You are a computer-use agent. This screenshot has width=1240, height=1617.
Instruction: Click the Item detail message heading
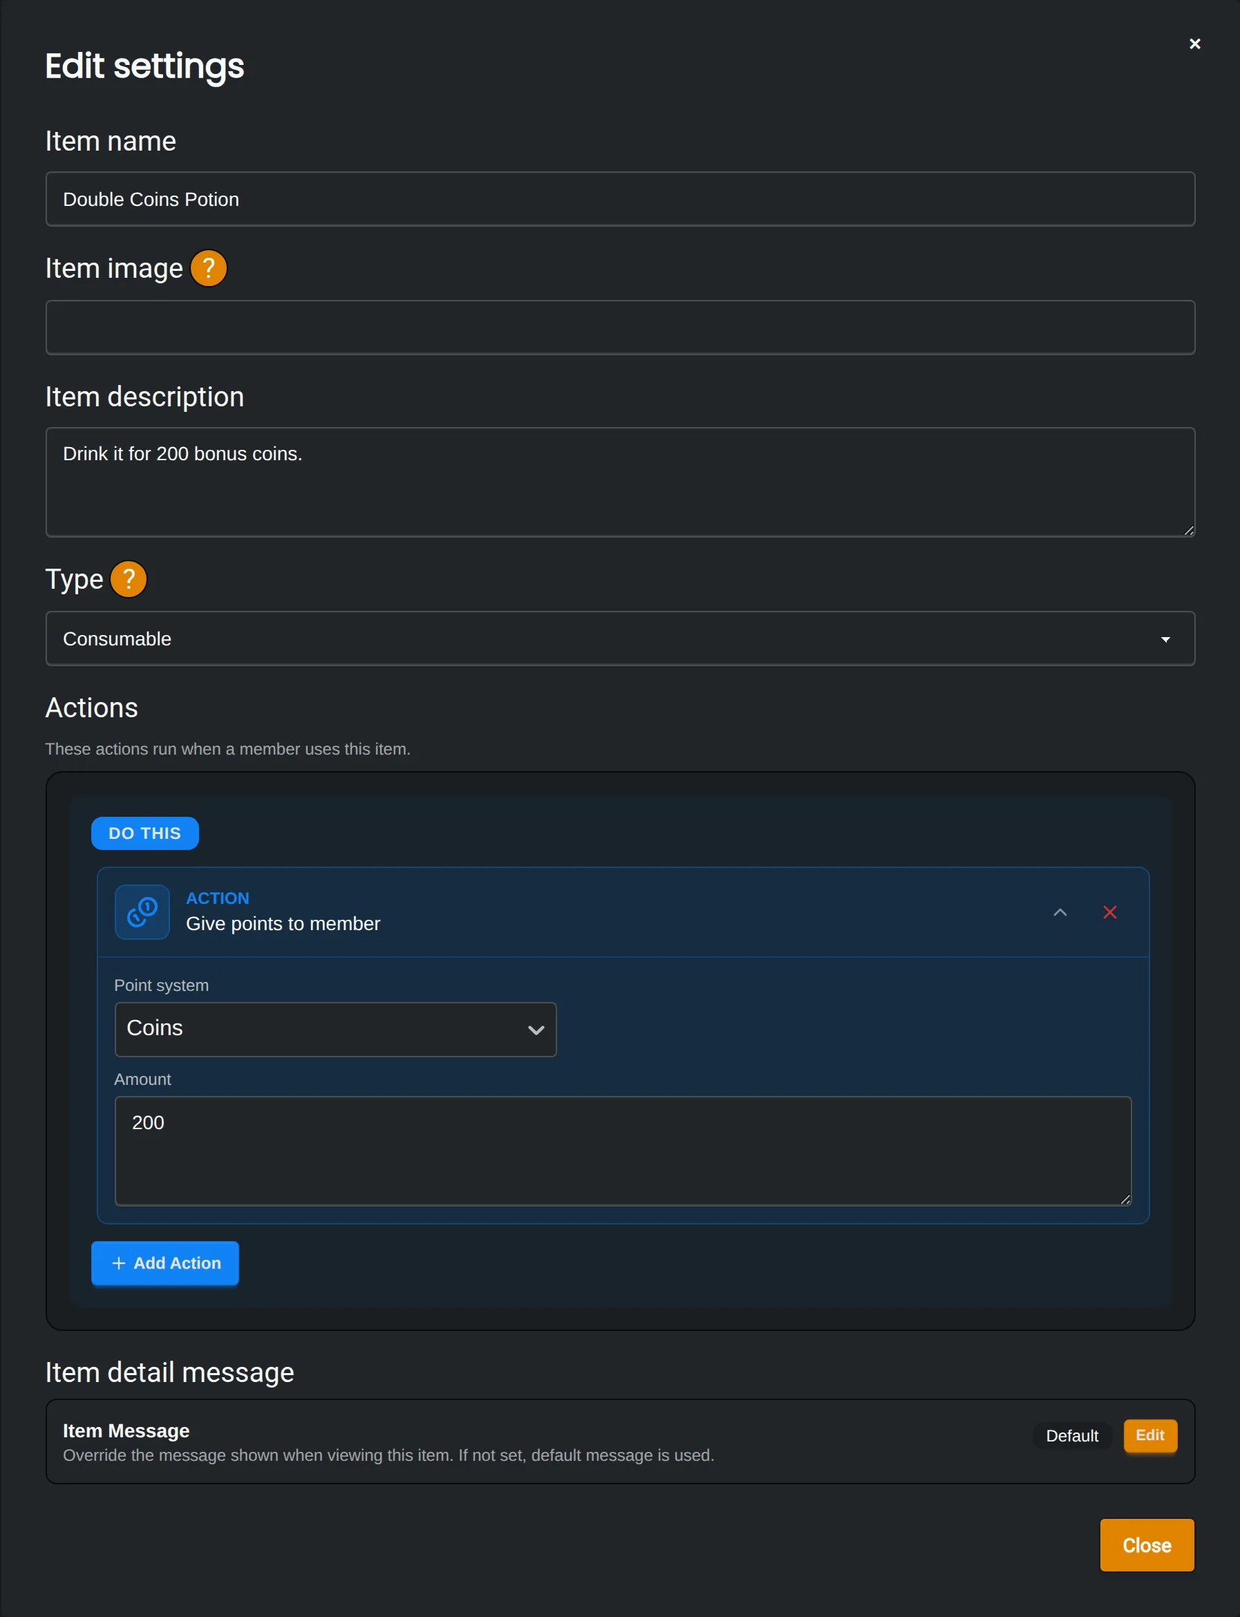click(170, 1372)
